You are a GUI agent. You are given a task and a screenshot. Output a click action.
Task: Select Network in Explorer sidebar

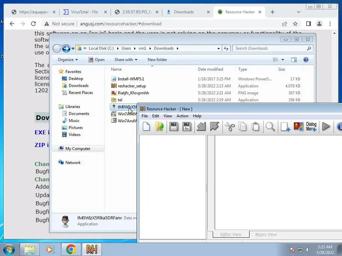(x=73, y=163)
